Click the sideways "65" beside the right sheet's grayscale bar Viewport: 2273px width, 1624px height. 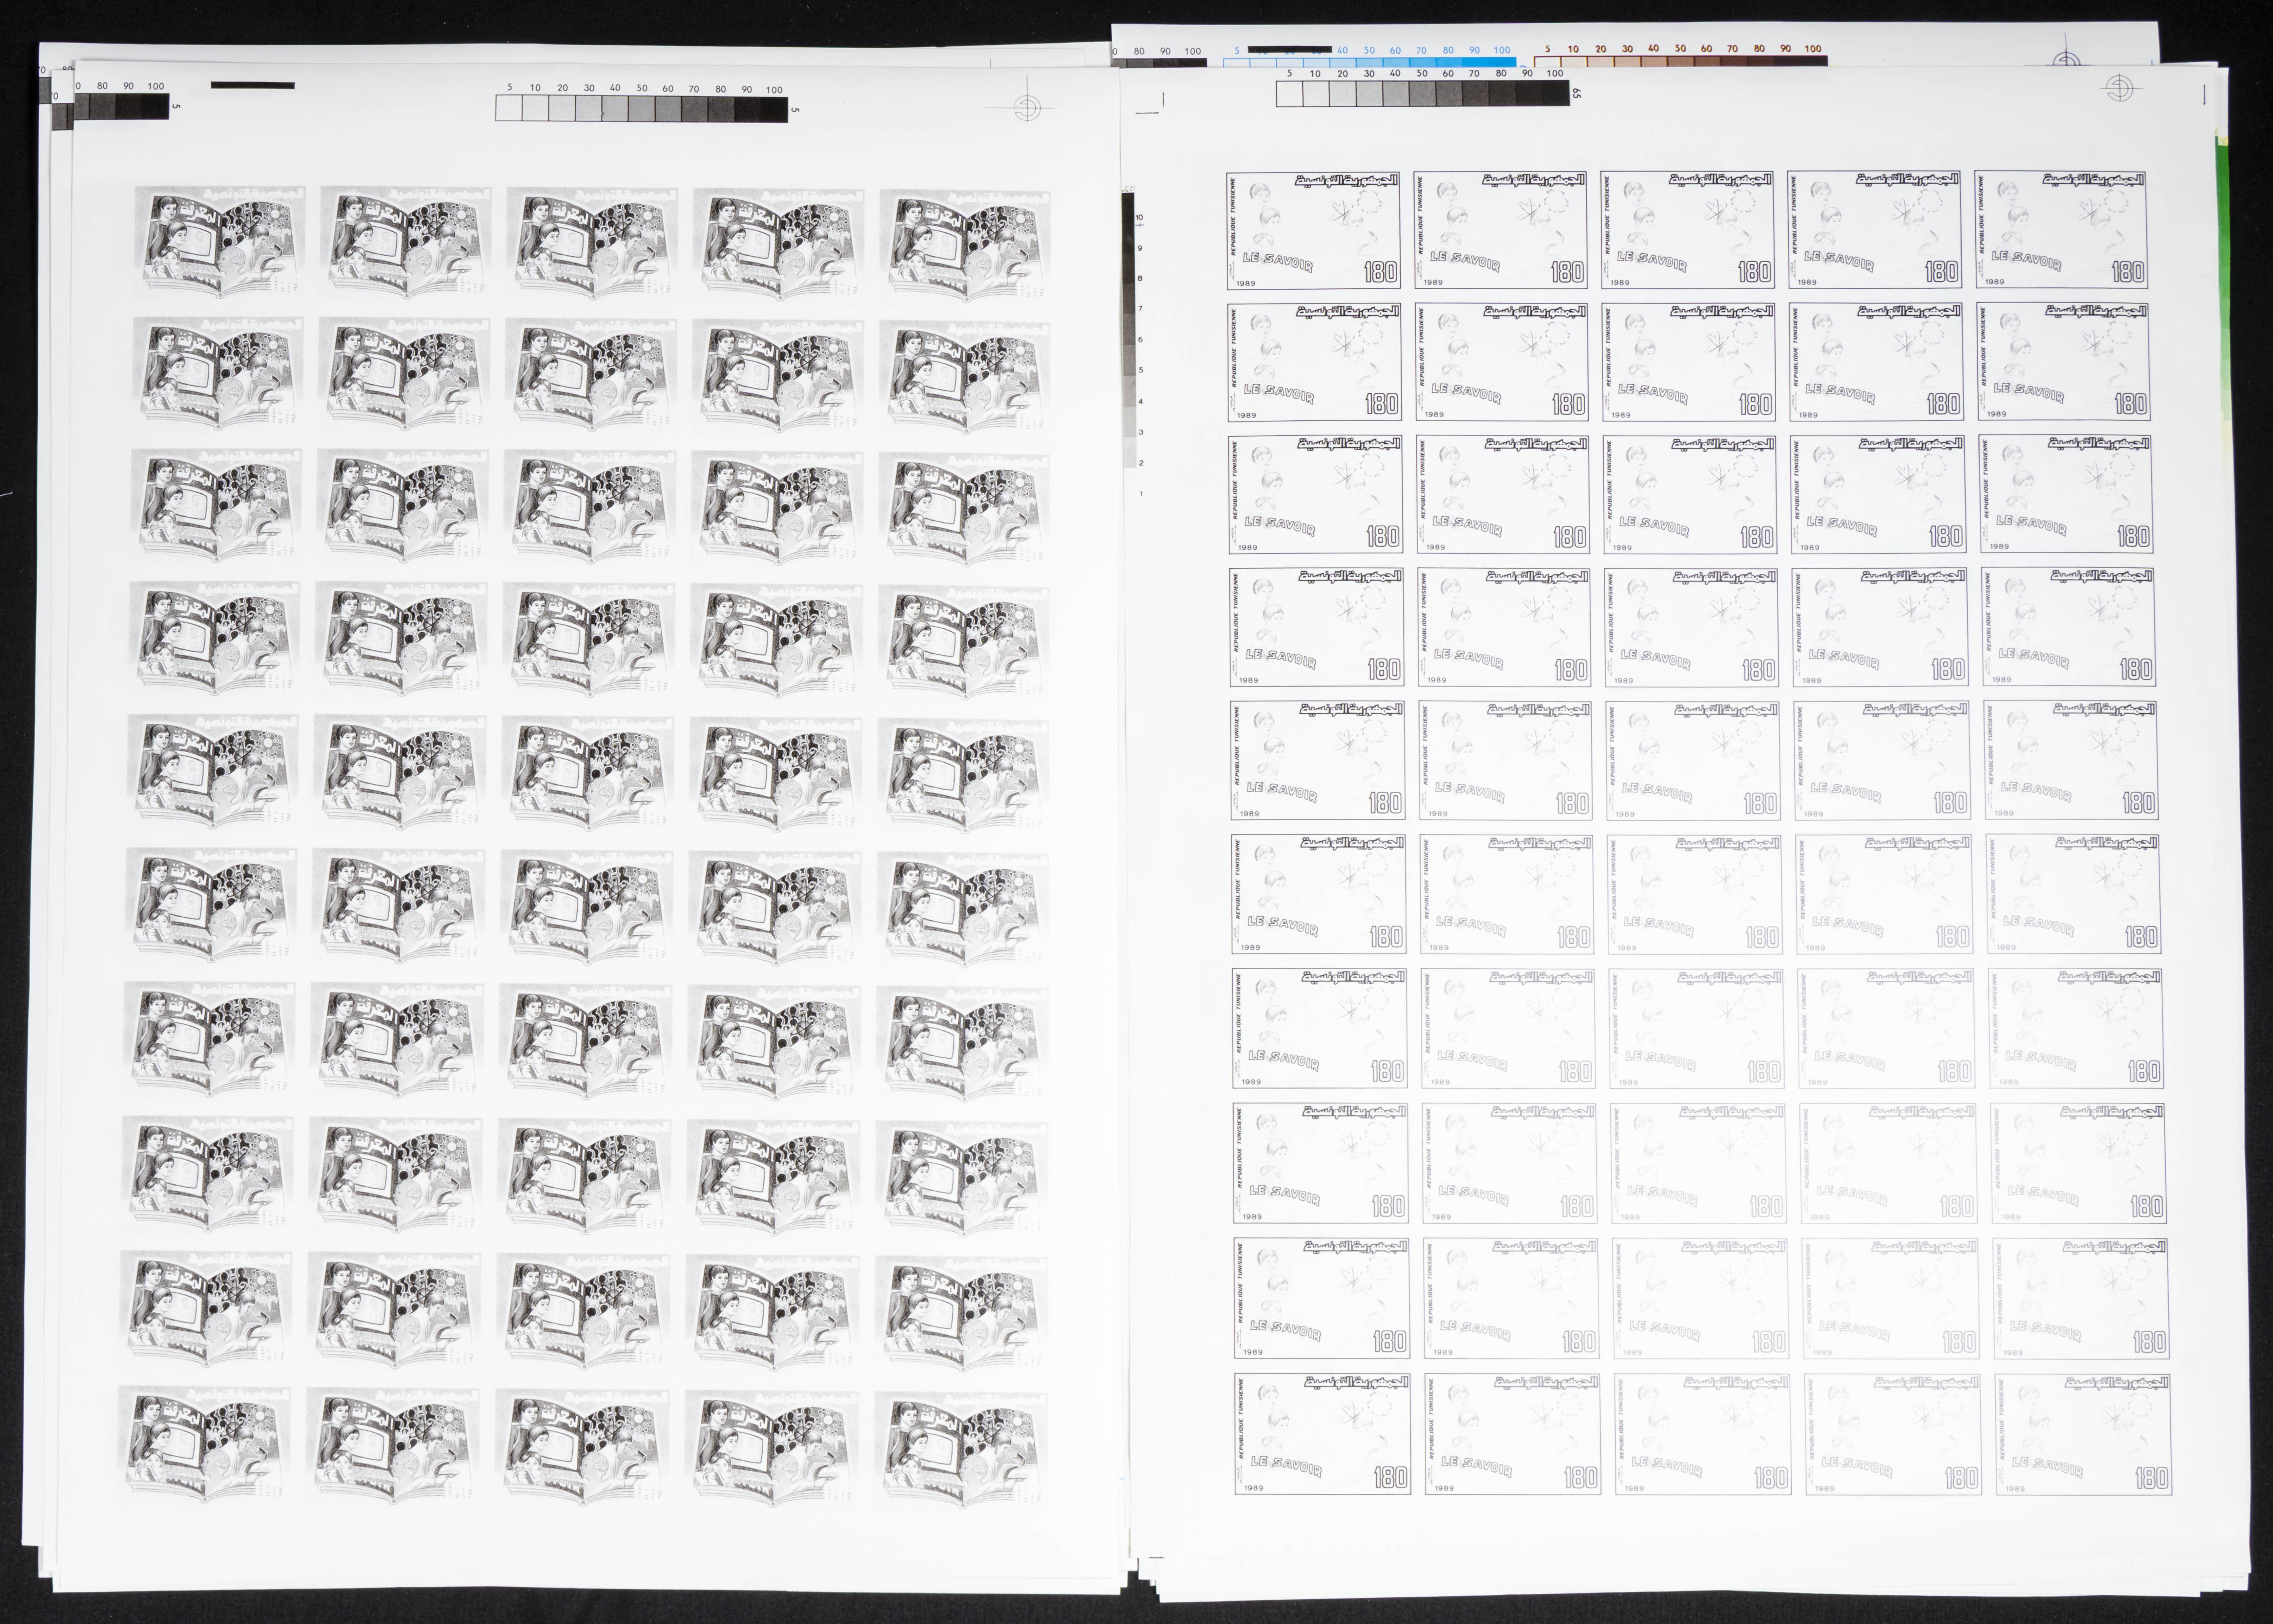click(x=1577, y=93)
